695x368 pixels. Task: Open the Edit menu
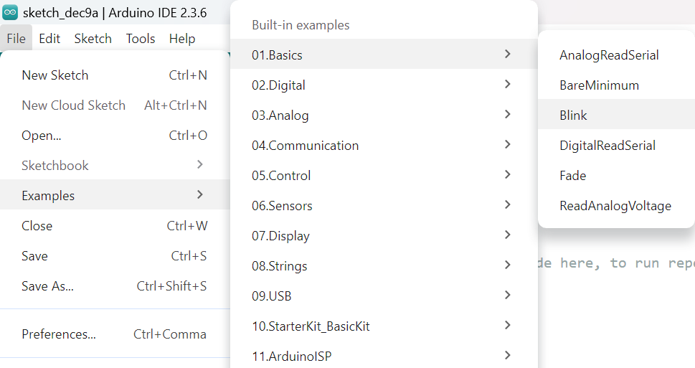(x=49, y=39)
